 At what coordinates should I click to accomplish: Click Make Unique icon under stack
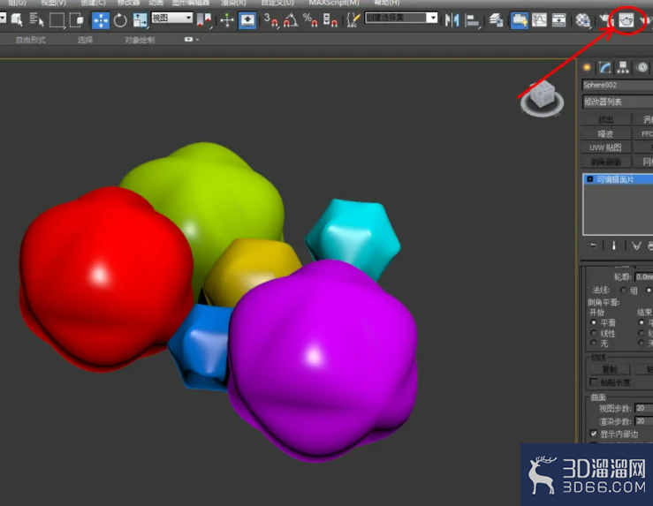click(x=636, y=245)
